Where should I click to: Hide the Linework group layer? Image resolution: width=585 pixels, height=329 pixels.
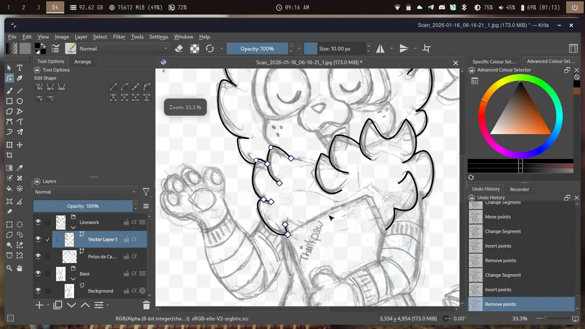tap(38, 222)
